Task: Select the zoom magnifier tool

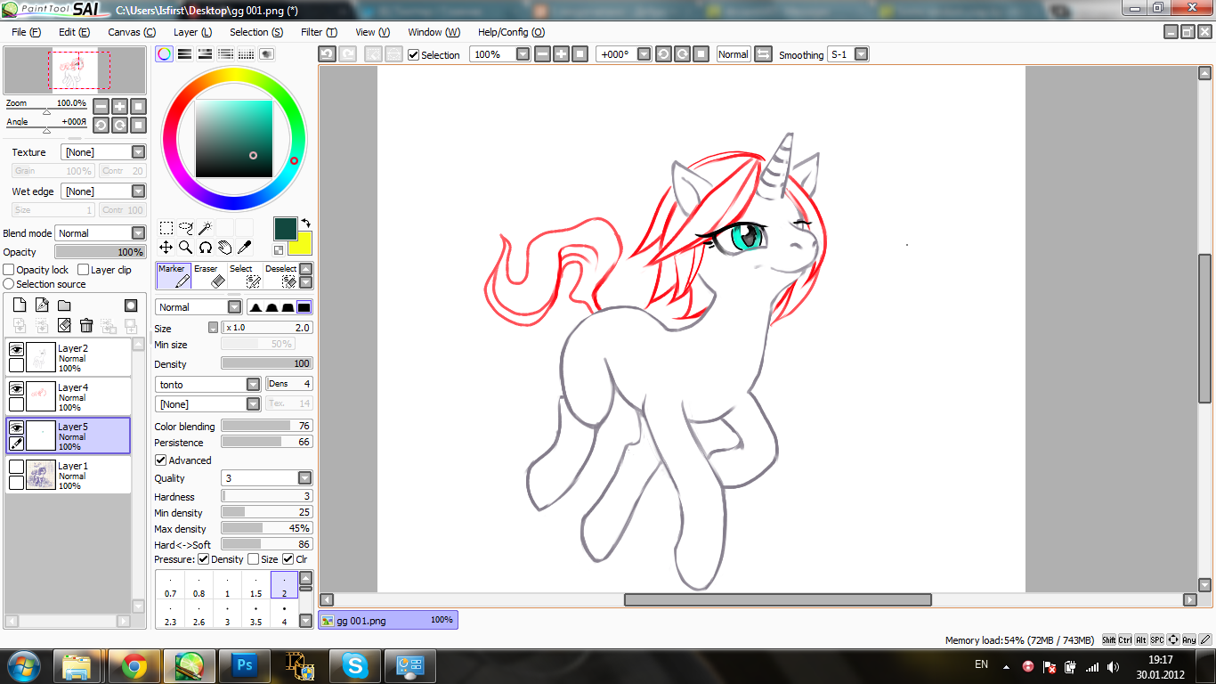Action: tap(186, 247)
